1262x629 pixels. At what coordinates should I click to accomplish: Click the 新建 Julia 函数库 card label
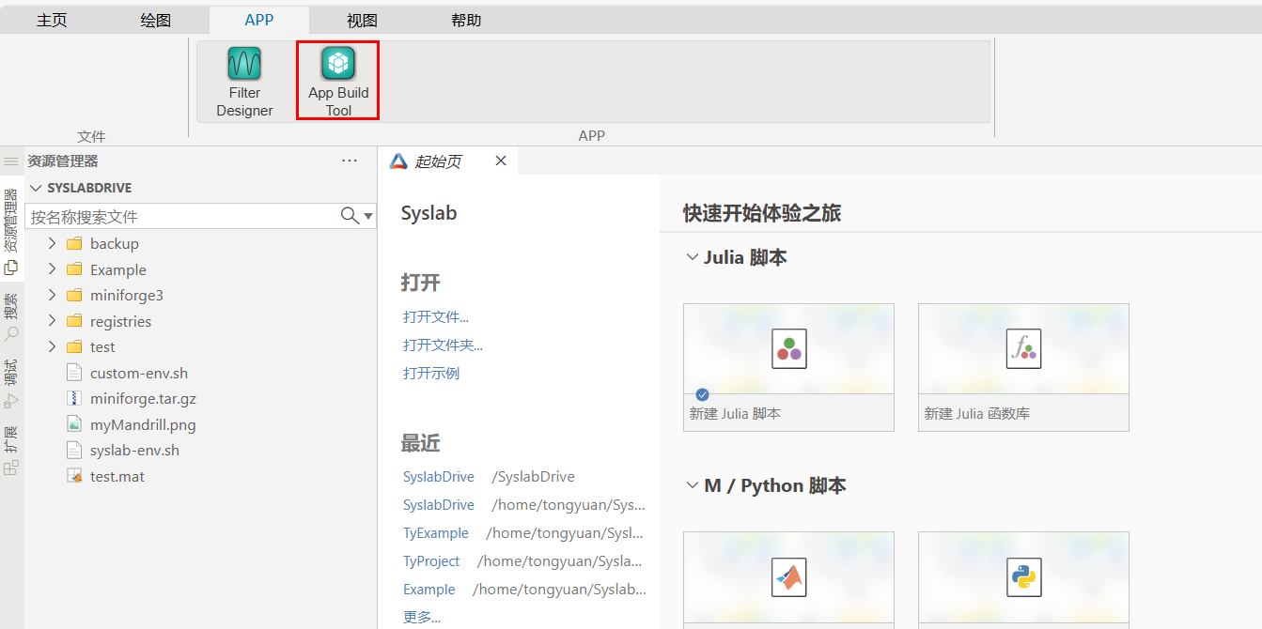[977, 413]
